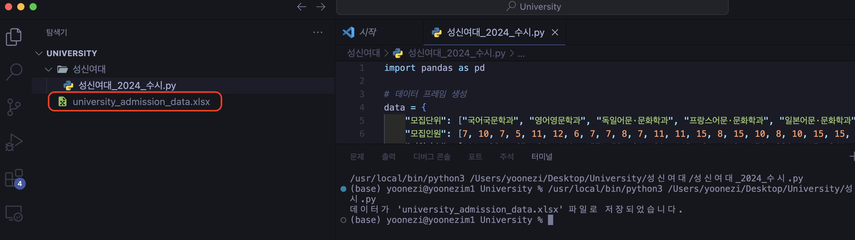
Task: Collapse the 성신여대 folder chevron
Action: tap(48, 69)
